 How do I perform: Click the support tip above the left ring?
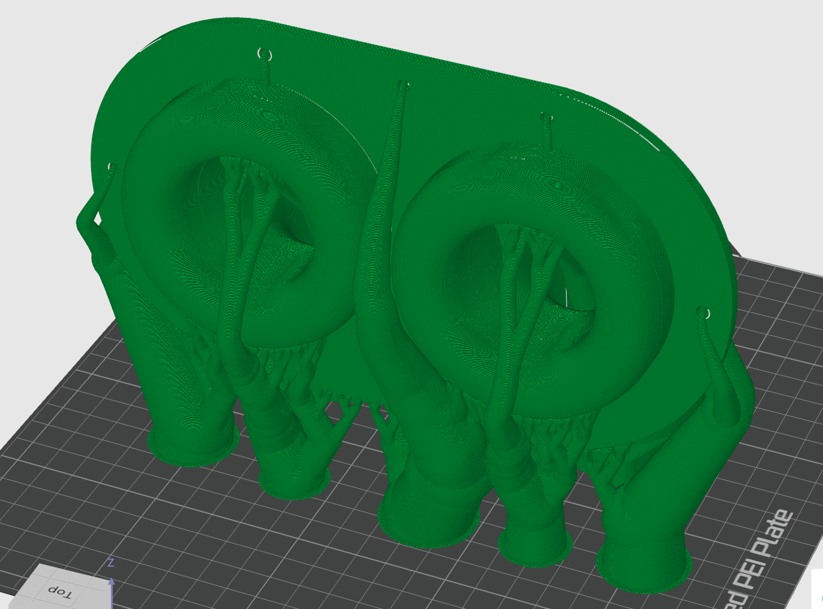(266, 61)
